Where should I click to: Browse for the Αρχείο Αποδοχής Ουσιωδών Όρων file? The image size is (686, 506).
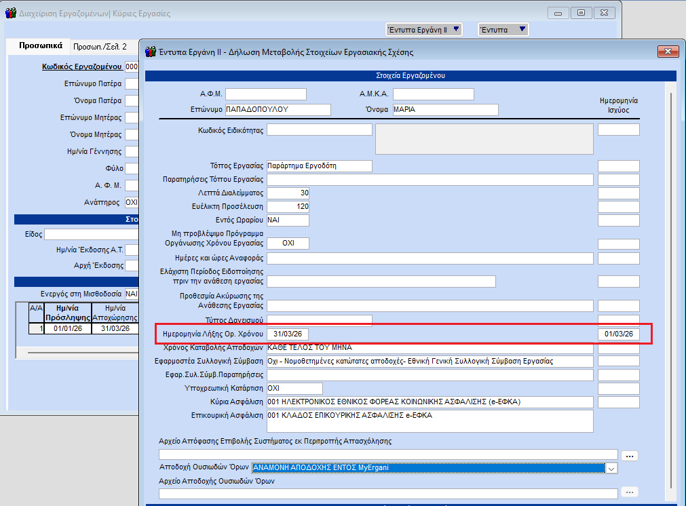coord(630,492)
